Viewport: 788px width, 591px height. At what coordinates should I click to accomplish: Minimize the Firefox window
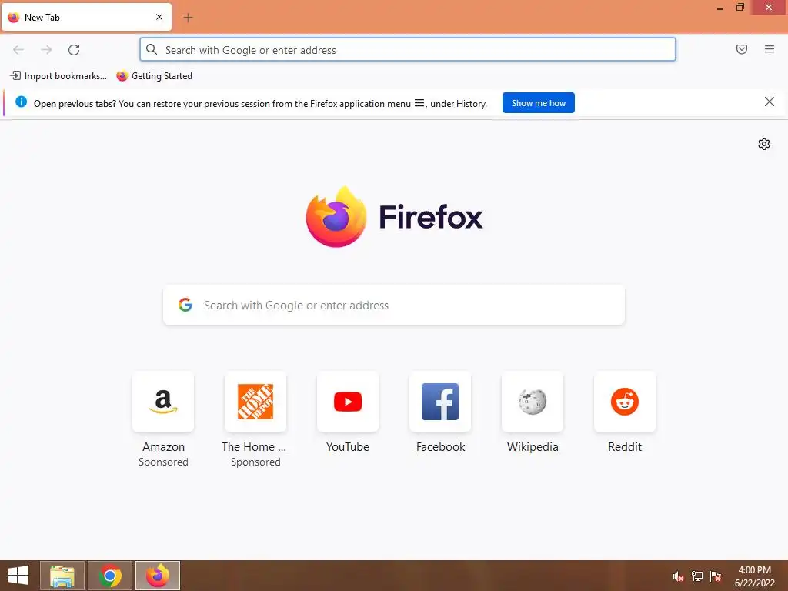click(x=720, y=8)
